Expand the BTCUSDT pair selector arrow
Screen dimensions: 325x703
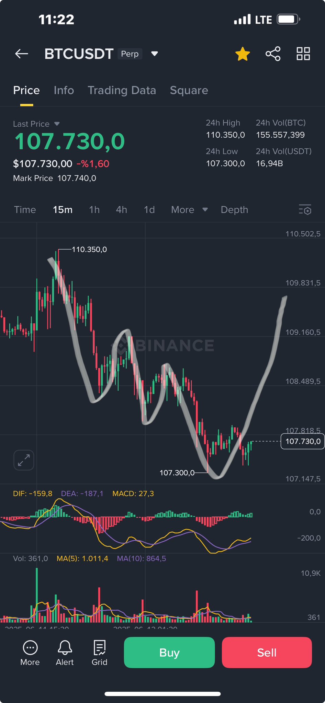tap(155, 54)
